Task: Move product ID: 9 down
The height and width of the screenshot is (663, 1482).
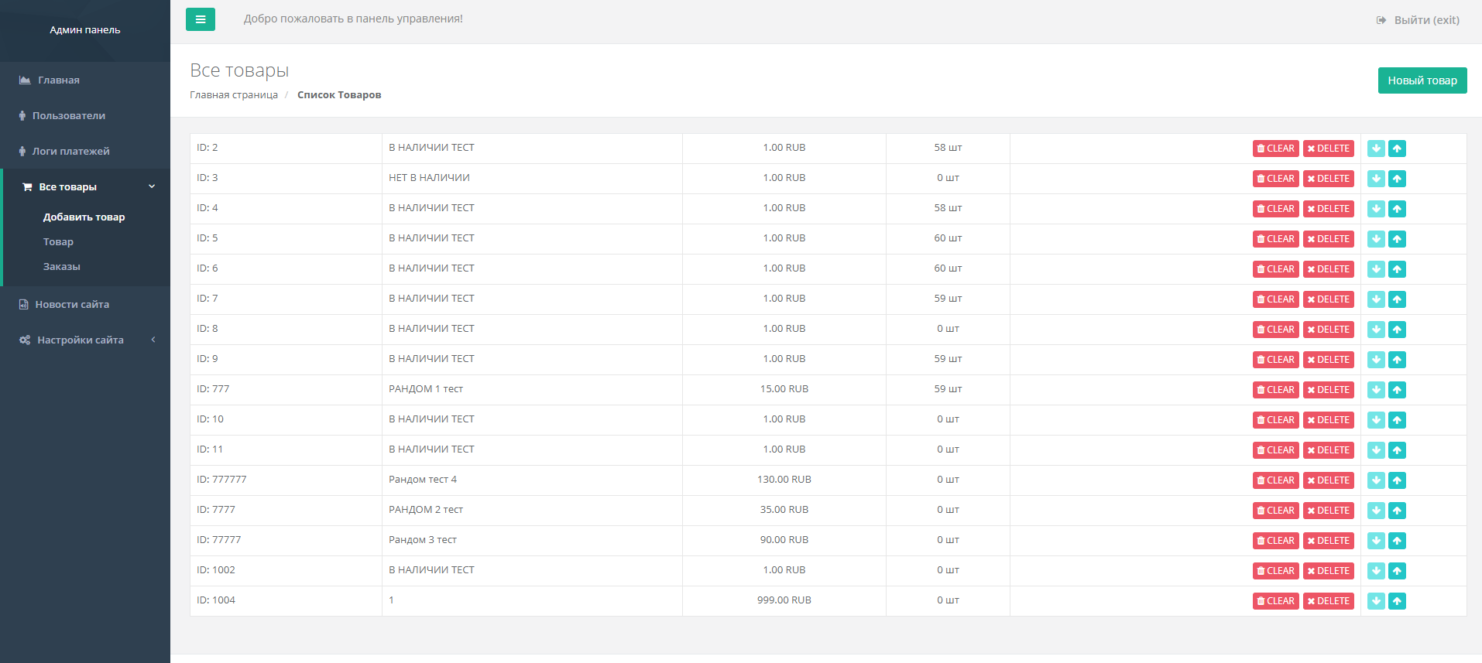Action: 1376,360
